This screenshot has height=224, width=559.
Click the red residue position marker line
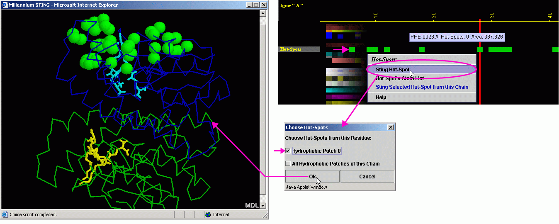480,61
